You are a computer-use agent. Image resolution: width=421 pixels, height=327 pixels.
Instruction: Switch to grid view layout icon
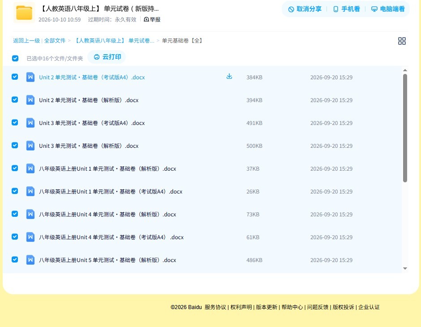coord(402,41)
